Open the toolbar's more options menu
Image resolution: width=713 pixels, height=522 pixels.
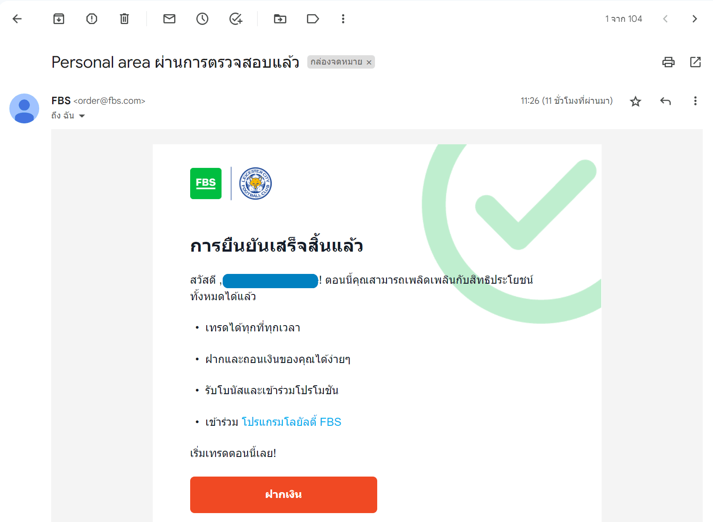pos(343,19)
